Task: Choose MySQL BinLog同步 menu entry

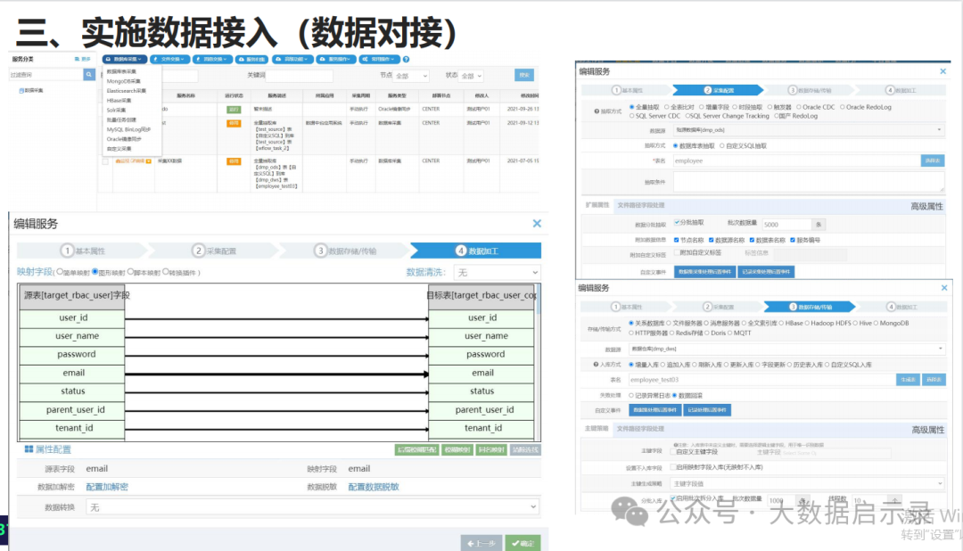Action: pos(128,129)
